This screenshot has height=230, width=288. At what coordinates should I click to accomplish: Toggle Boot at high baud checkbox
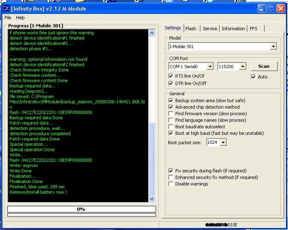pos(171,133)
